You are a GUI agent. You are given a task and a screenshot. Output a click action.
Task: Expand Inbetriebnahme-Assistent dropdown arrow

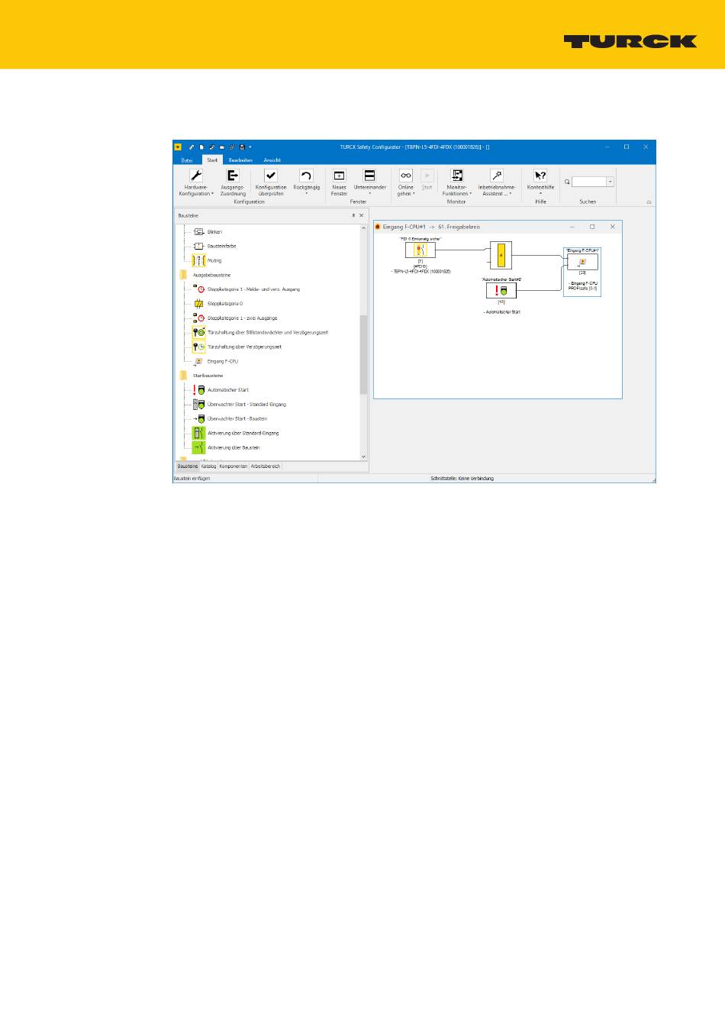pos(511,194)
